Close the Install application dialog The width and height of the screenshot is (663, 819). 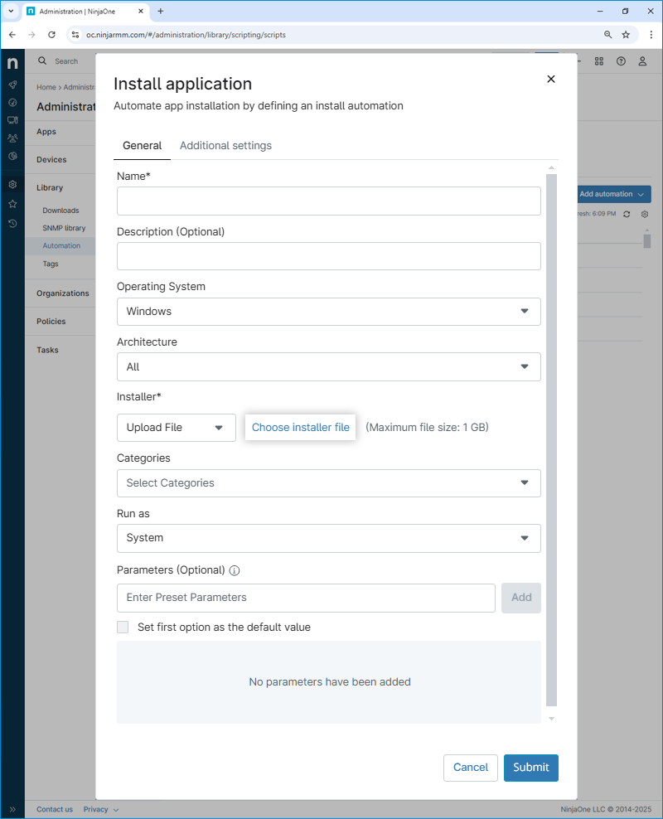[x=550, y=79]
